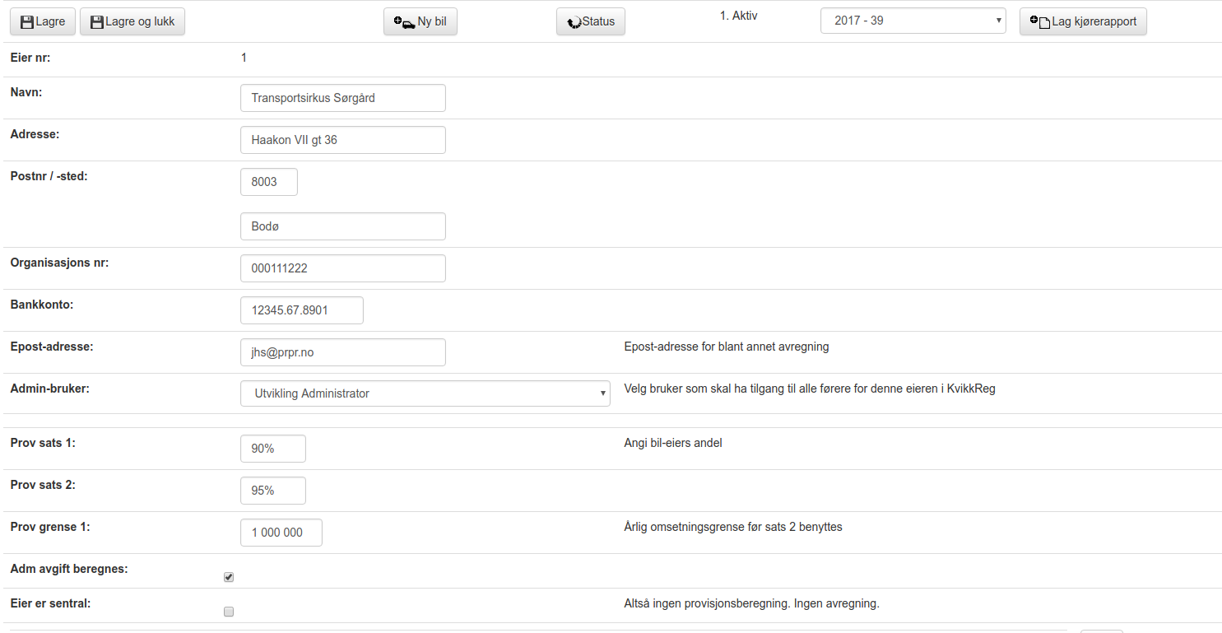Image resolution: width=1222 pixels, height=633 pixels.
Task: Click the 'Postnr / -sted:' label
Action: 49,175
